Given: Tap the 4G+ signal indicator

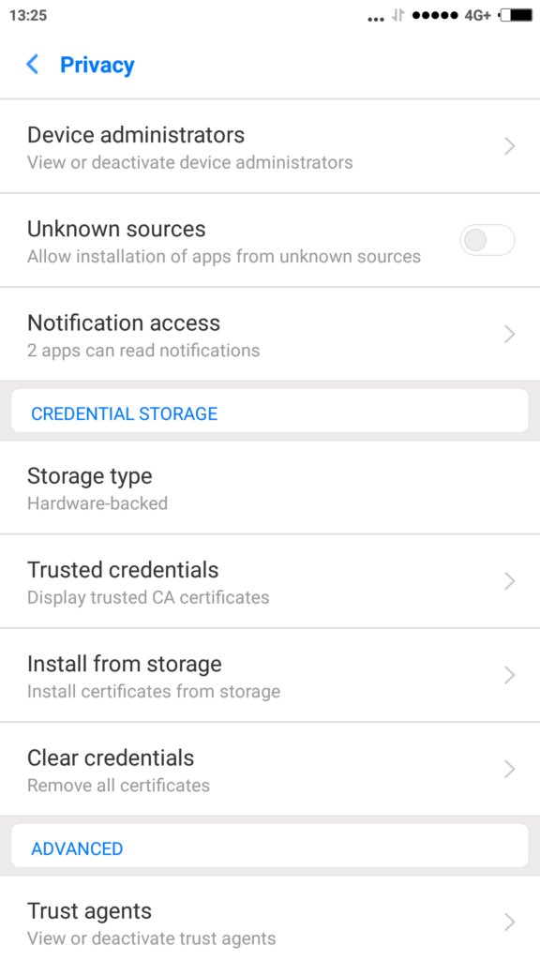Looking at the screenshot, I should point(477,15).
